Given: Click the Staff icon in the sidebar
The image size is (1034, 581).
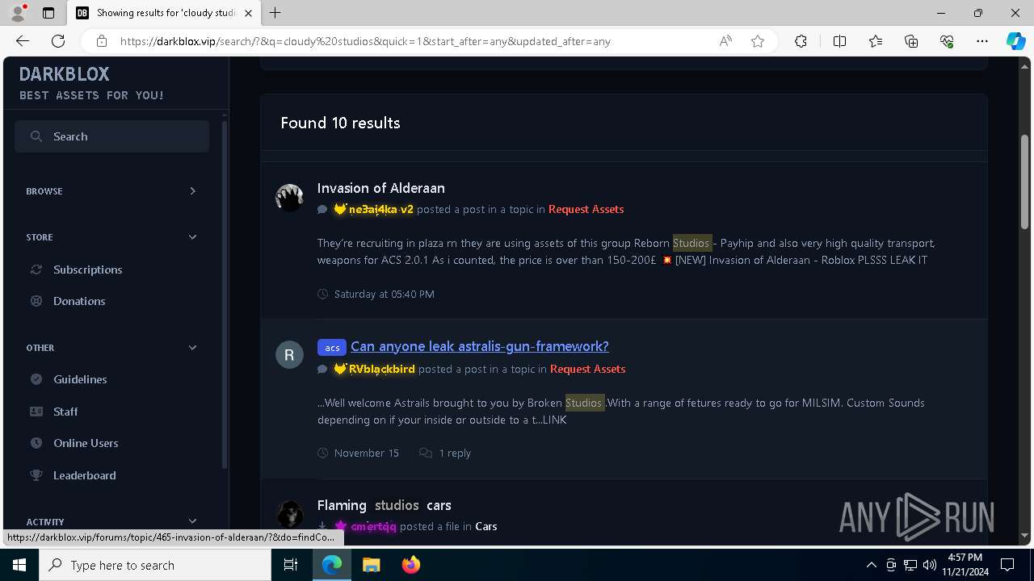Looking at the screenshot, I should [x=36, y=412].
